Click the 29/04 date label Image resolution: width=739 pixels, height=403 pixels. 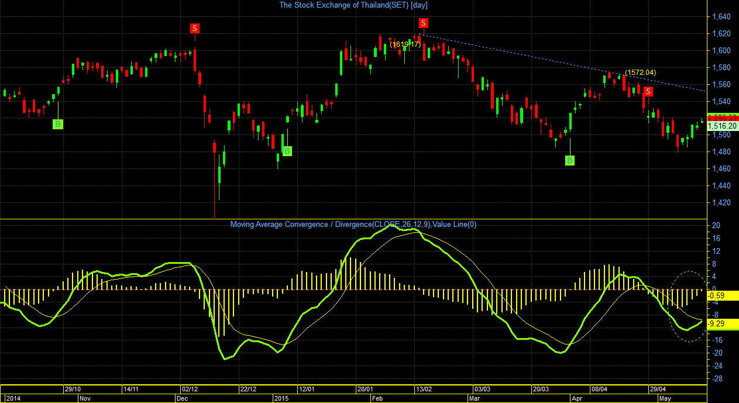coord(658,389)
